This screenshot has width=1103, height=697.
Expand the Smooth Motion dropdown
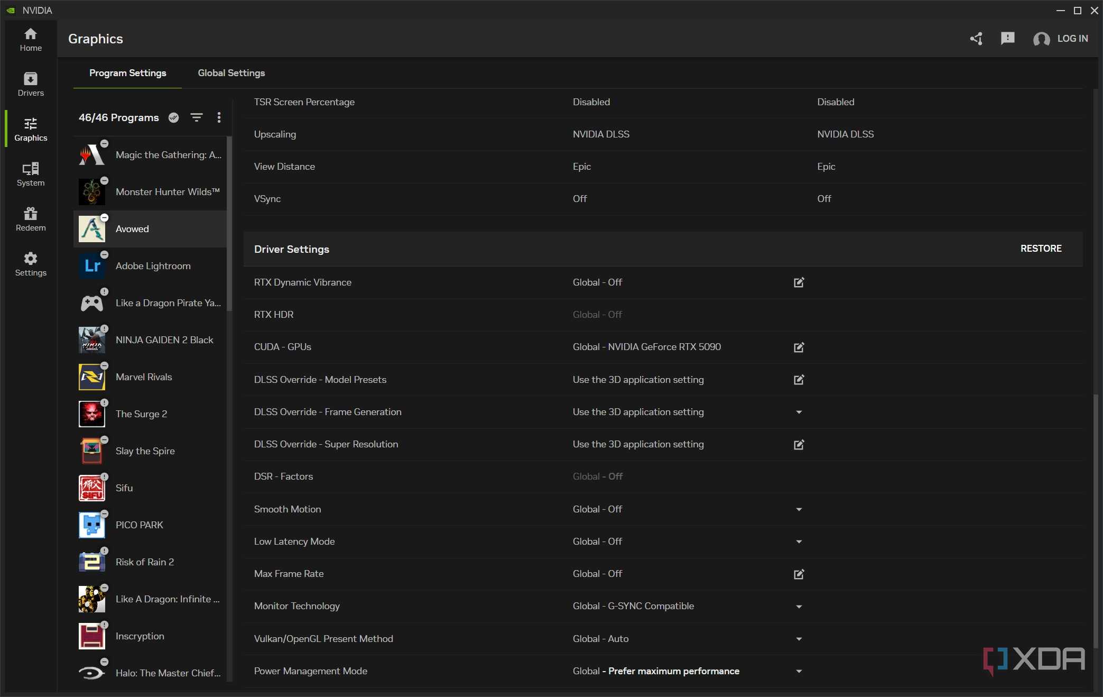799,509
